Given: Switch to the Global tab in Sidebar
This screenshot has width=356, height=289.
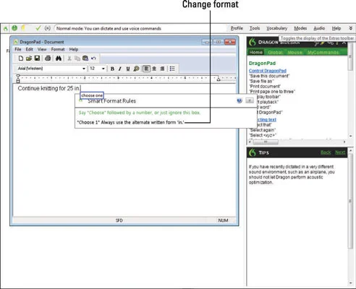Looking at the screenshot, I should (275, 52).
